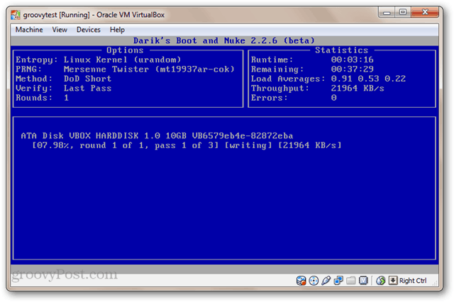Minimize the groovytest VirtualBox window
The image size is (454, 302).
[x=387, y=12]
